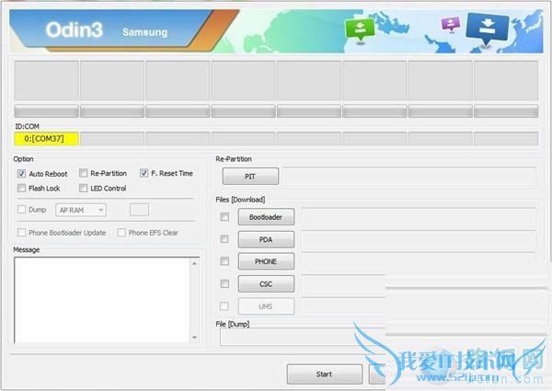The height and width of the screenshot is (391, 552).
Task: Click the small field next to AP RAM
Action: pos(139,210)
